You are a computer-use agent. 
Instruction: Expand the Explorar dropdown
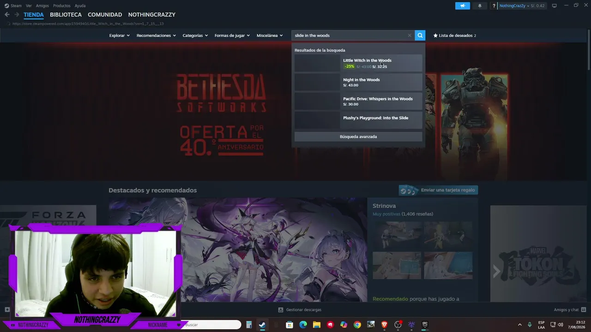119,36
